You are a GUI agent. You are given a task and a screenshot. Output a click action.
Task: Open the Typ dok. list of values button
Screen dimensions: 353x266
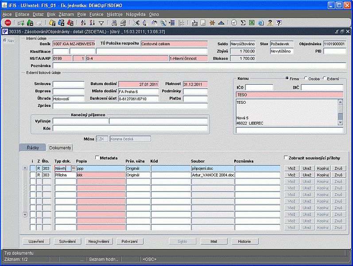[x=74, y=168]
